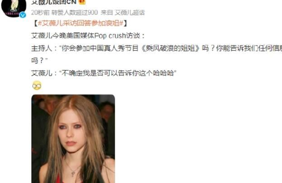Image resolution: width=282 pixels, height=183 pixels.
Task: Click the 来自 source label
Action: 107,13
